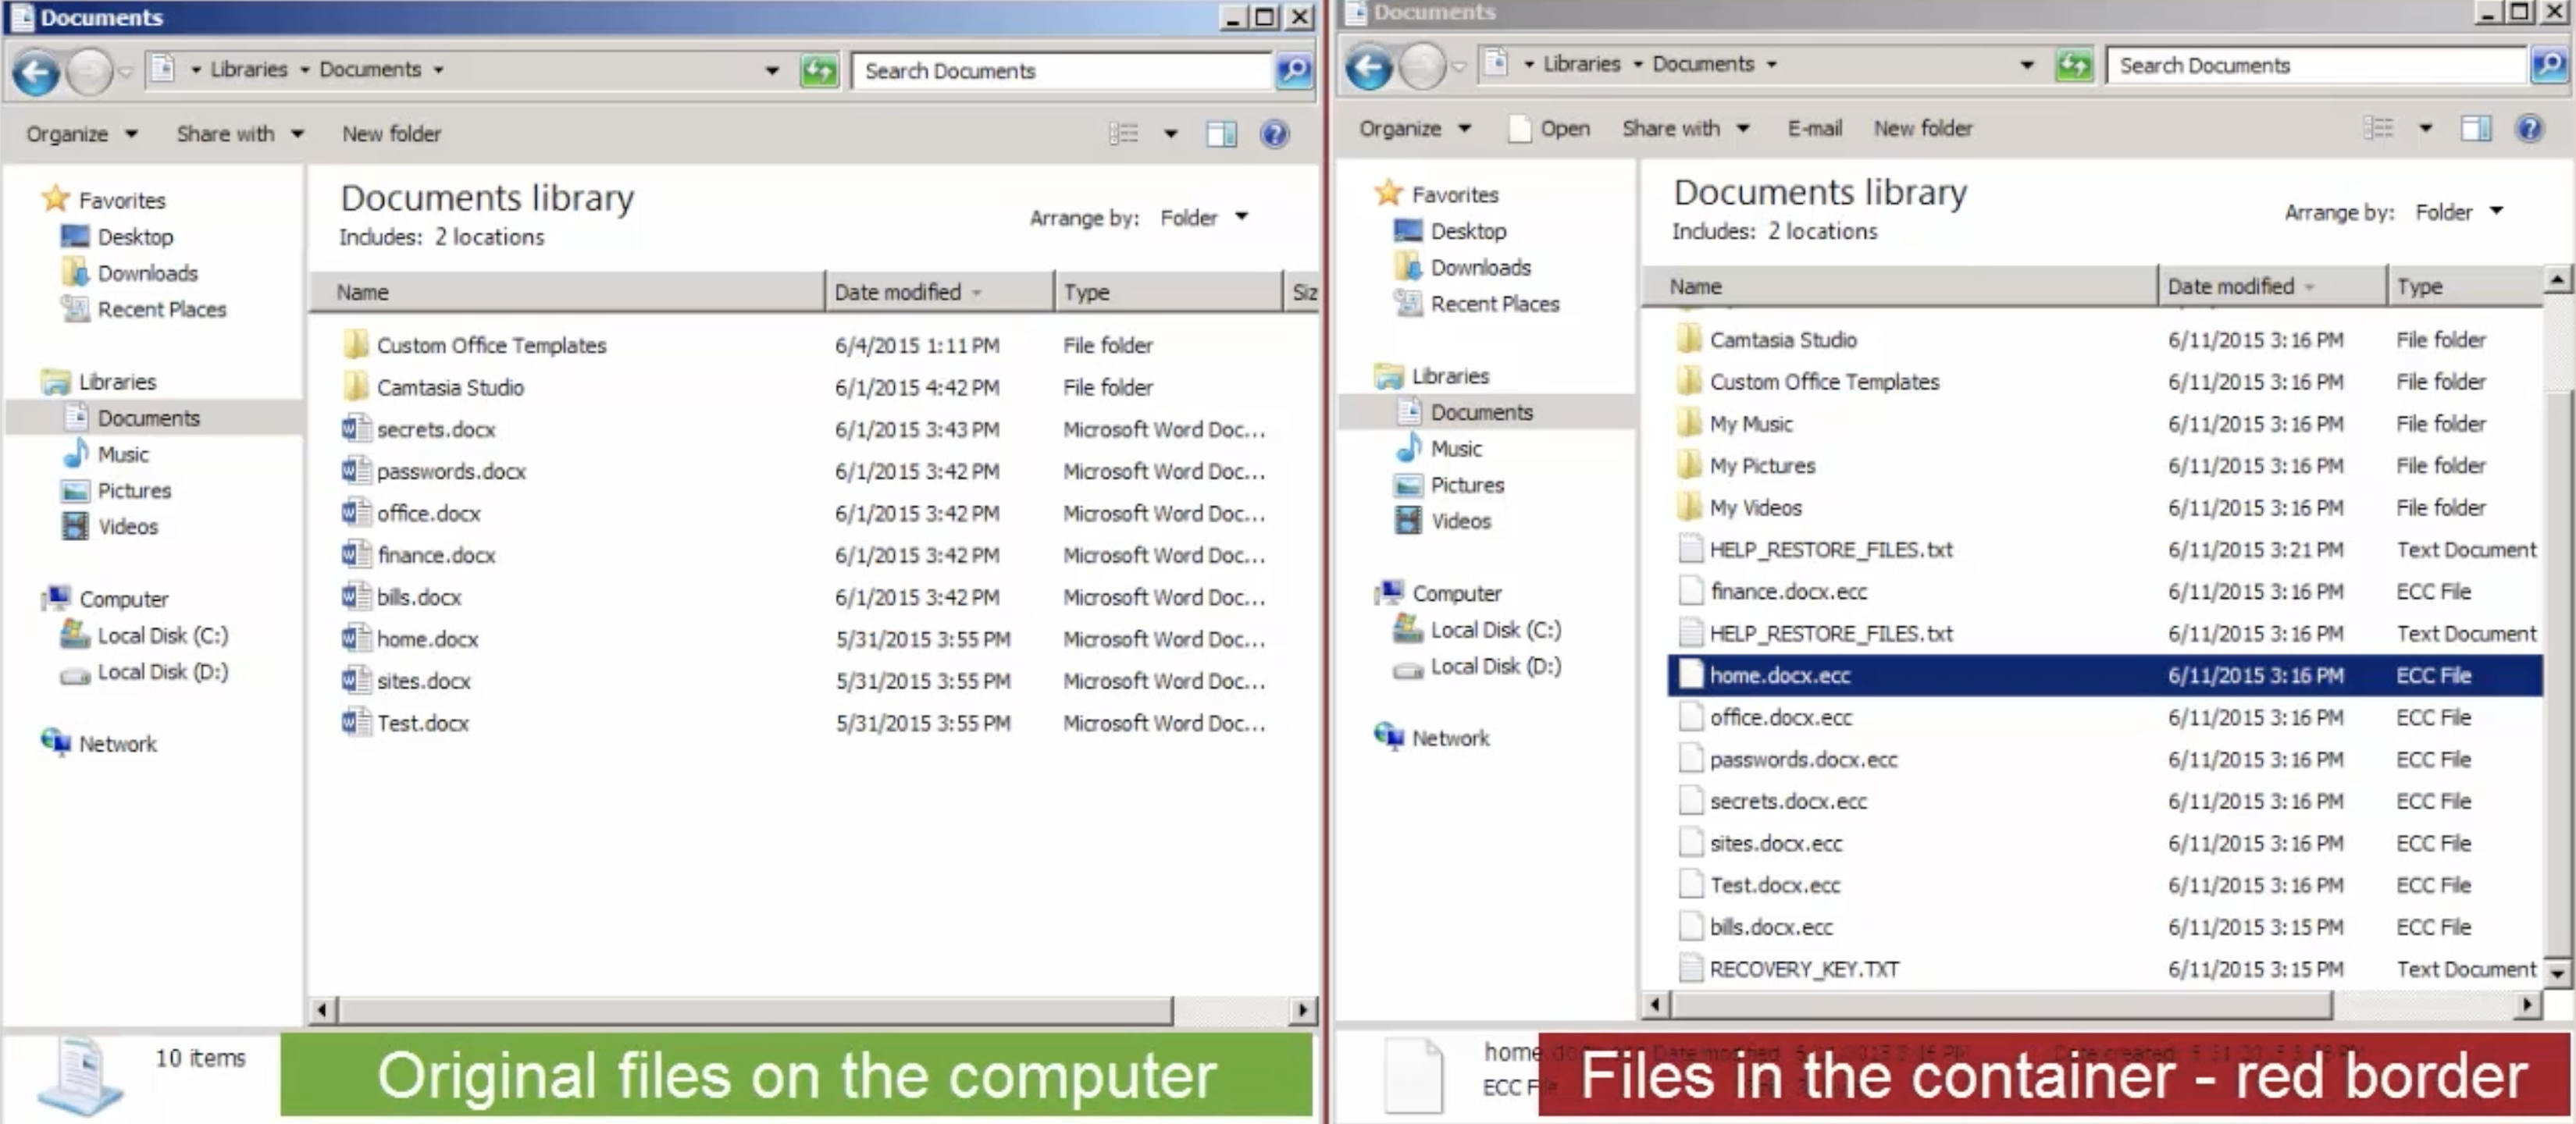Click the preview pane icon in left window
2576x1124 pixels.
(1221, 134)
